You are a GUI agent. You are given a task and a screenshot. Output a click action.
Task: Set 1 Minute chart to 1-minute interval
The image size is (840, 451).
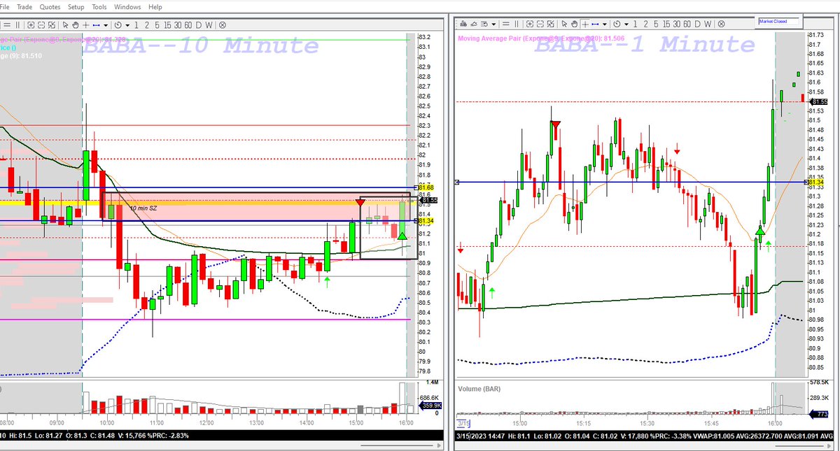[635, 24]
